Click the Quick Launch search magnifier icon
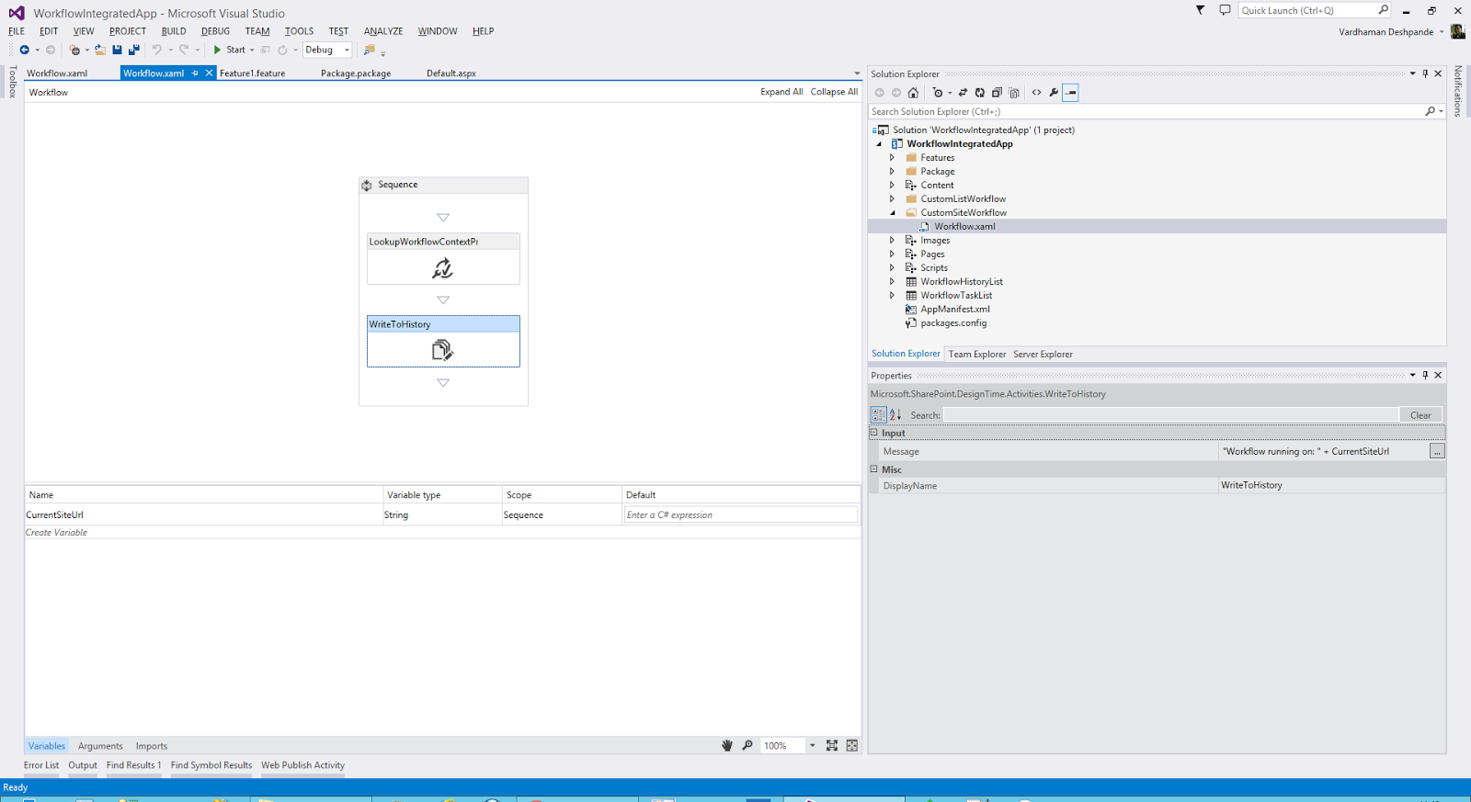1471x802 pixels. point(1383,10)
